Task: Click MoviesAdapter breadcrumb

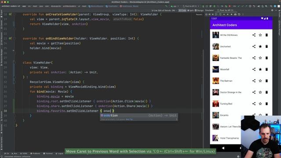Action: pyautogui.click(x=96, y=6)
